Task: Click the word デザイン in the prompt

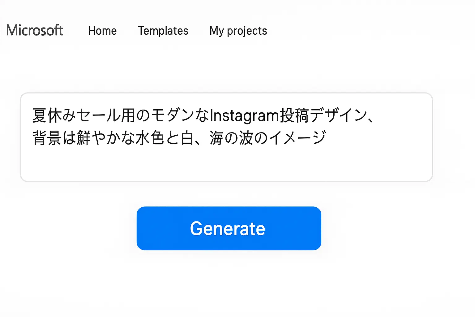Action: (338, 115)
